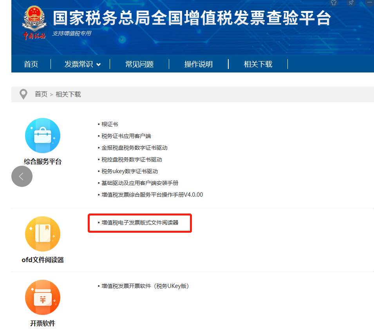Click 首页 in the breadcrumb

(x=41, y=94)
